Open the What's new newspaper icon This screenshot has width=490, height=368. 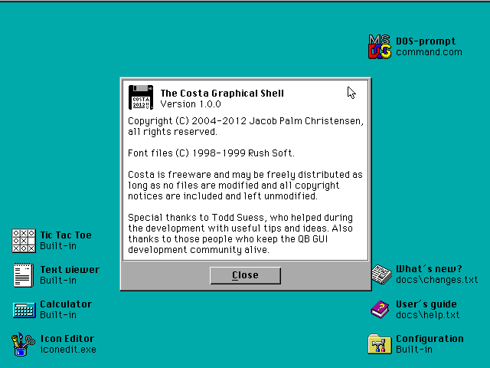pyautogui.click(x=381, y=274)
